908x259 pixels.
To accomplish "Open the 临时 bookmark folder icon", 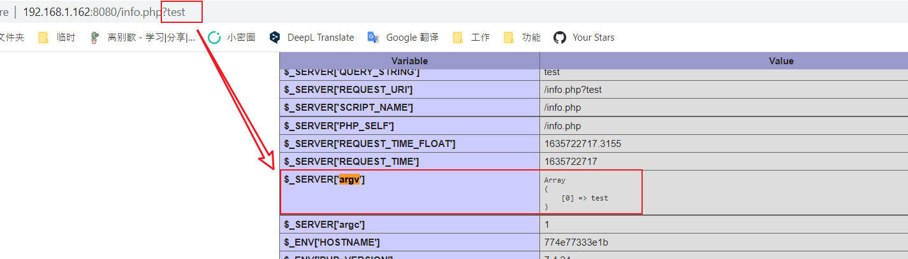I will [43, 38].
